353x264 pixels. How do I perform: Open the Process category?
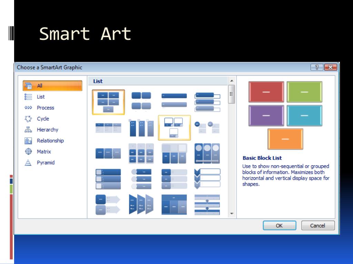pos(46,108)
